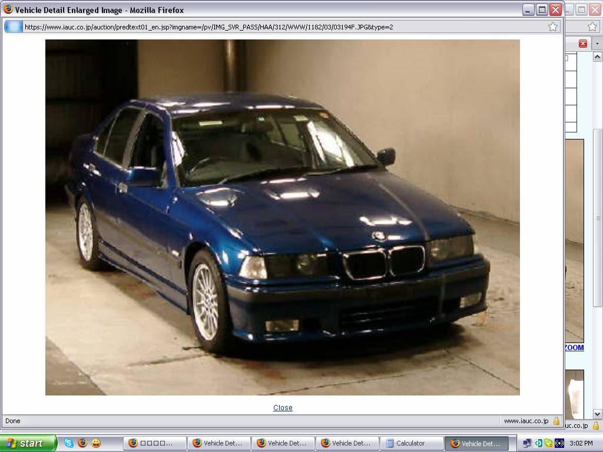Click the enlarged blue BMW image
This screenshot has height=452, width=603.
coord(283,217)
